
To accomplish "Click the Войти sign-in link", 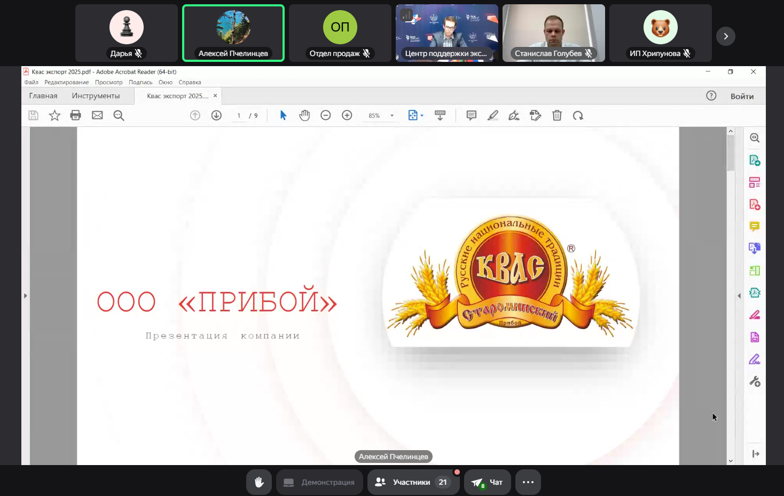I will [742, 96].
